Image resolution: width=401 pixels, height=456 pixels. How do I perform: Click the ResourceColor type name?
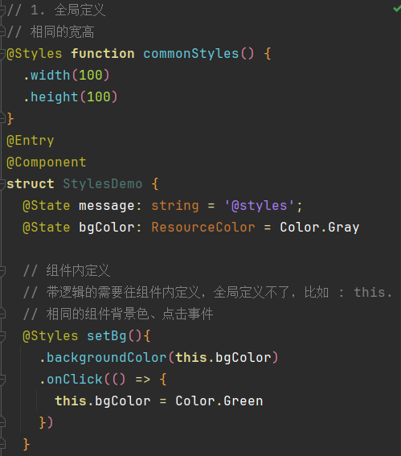click(x=203, y=228)
